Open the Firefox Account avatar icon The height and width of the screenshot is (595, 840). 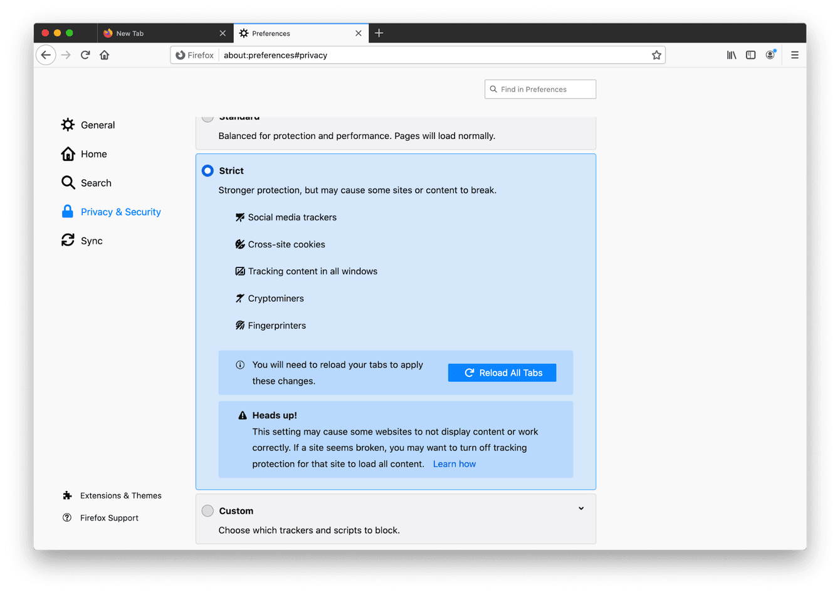click(x=770, y=55)
